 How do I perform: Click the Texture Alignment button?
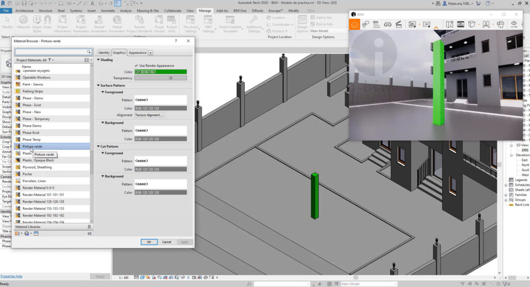click(x=149, y=115)
